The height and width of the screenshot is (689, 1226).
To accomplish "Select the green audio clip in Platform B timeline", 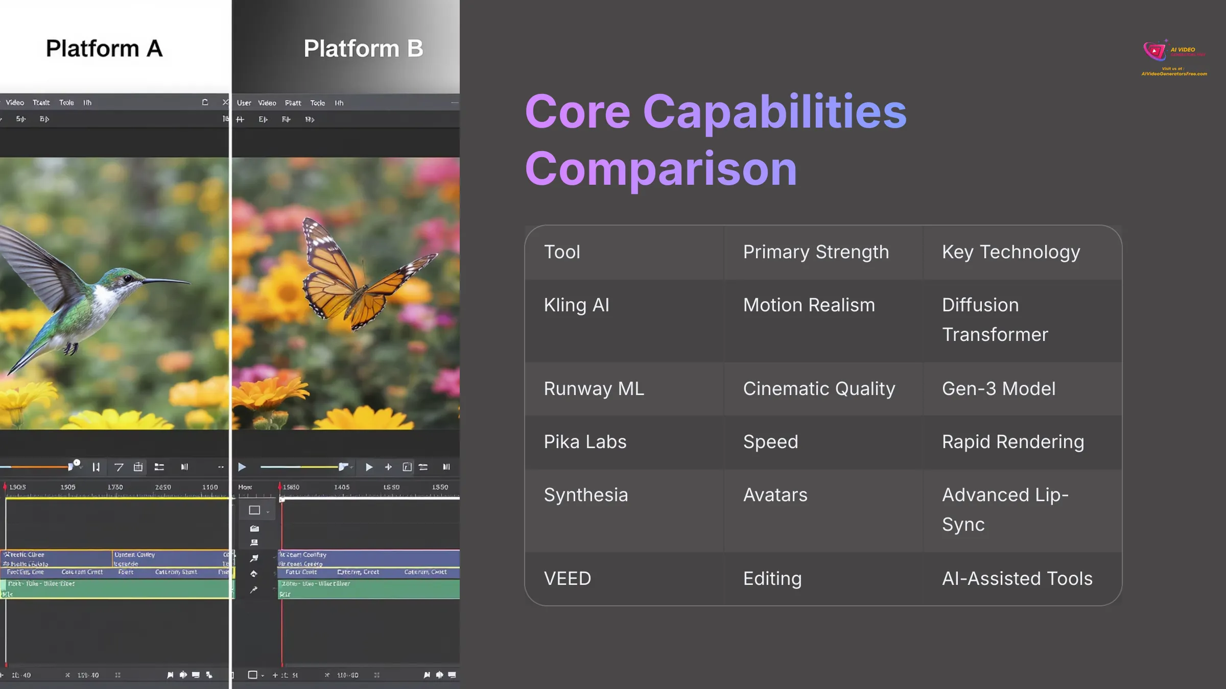I will (x=369, y=588).
